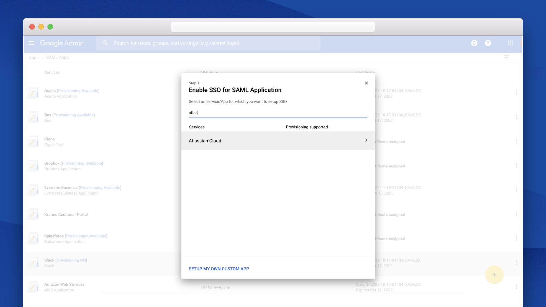The width and height of the screenshot is (546, 307).
Task: Click the Evernote Business pencil icon
Action: coord(33,190)
